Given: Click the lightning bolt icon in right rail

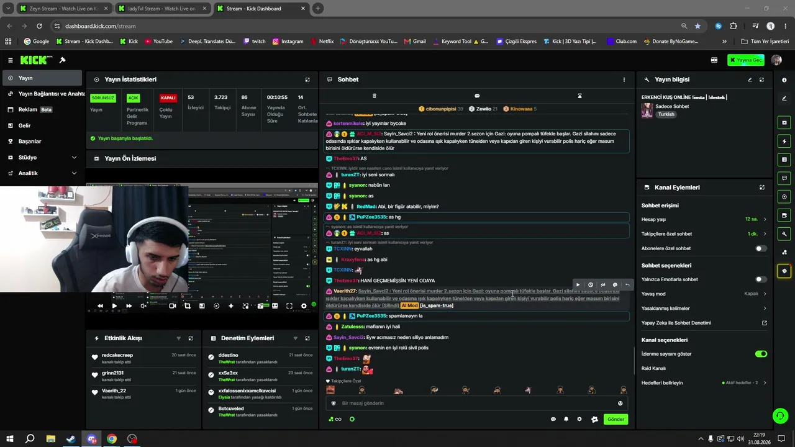Looking at the screenshot, I should click(784, 142).
